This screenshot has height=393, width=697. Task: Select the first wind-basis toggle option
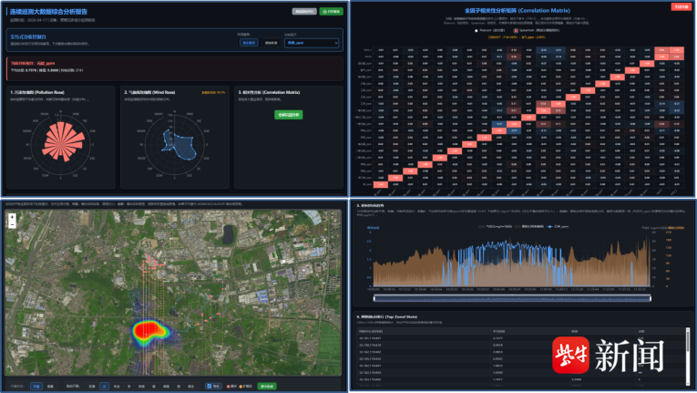pyautogui.click(x=249, y=43)
